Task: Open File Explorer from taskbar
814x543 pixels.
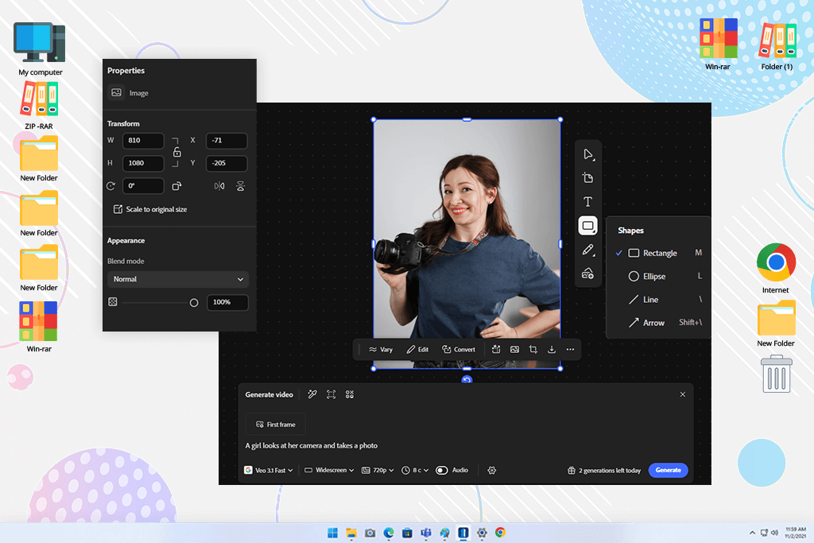Action: (351, 533)
